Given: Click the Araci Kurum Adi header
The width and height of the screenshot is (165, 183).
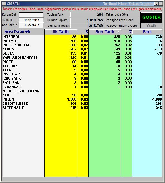Looking at the screenshot, I should tap(17, 31).
